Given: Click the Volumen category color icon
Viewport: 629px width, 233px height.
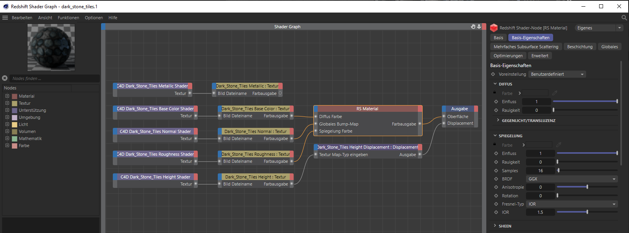Looking at the screenshot, I should [x=15, y=131].
